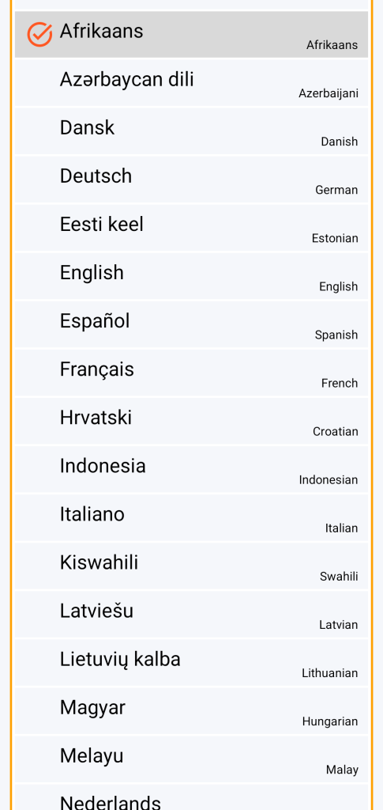Viewport: 383px width, 810px height.
Task: Choose Dansk from the language list
Action: pos(191,131)
